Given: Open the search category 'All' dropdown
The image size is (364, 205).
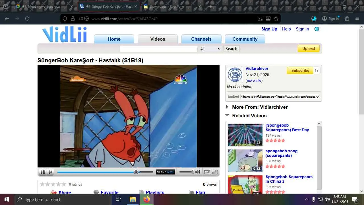Looking at the screenshot, I should click(x=210, y=49).
